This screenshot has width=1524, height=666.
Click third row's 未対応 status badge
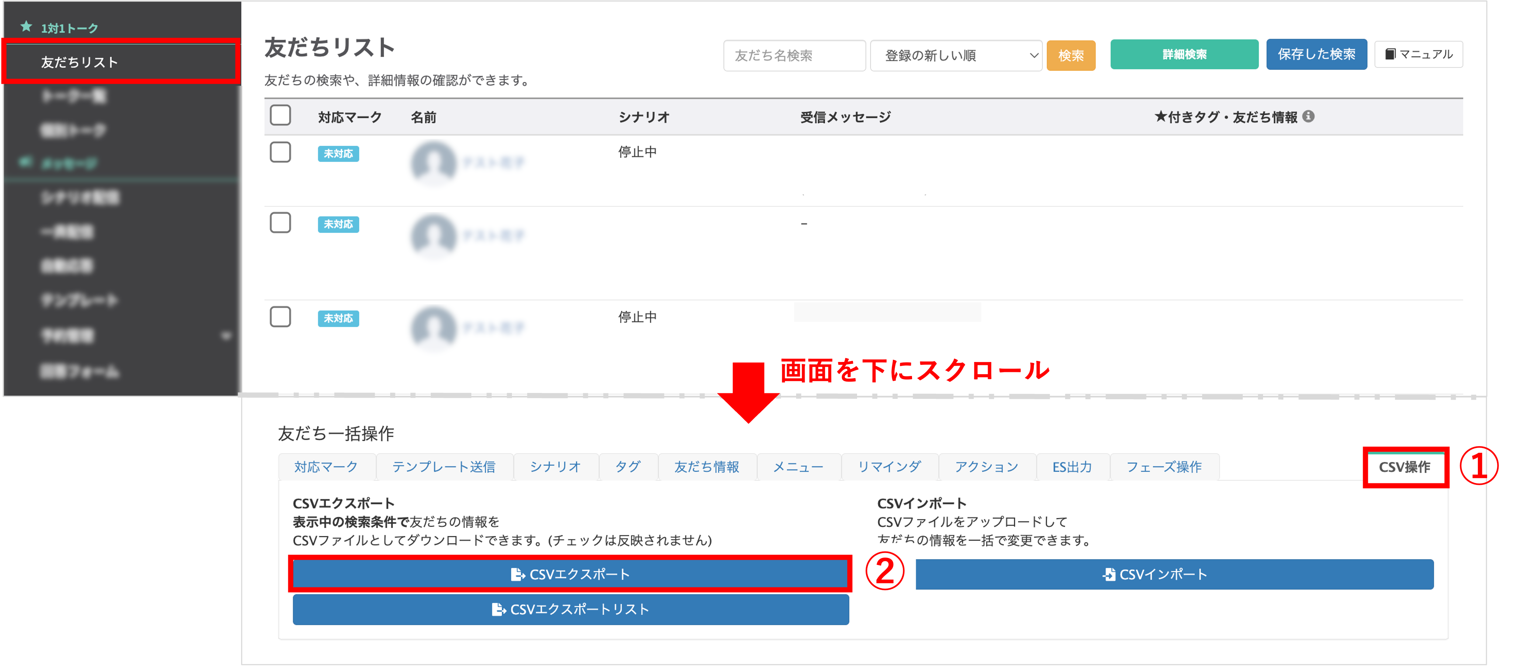338,318
